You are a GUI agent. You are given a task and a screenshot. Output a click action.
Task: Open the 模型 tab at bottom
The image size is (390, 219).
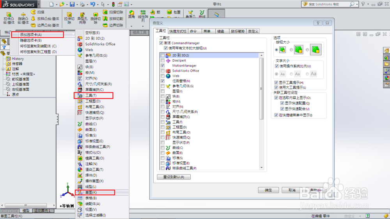26,211
